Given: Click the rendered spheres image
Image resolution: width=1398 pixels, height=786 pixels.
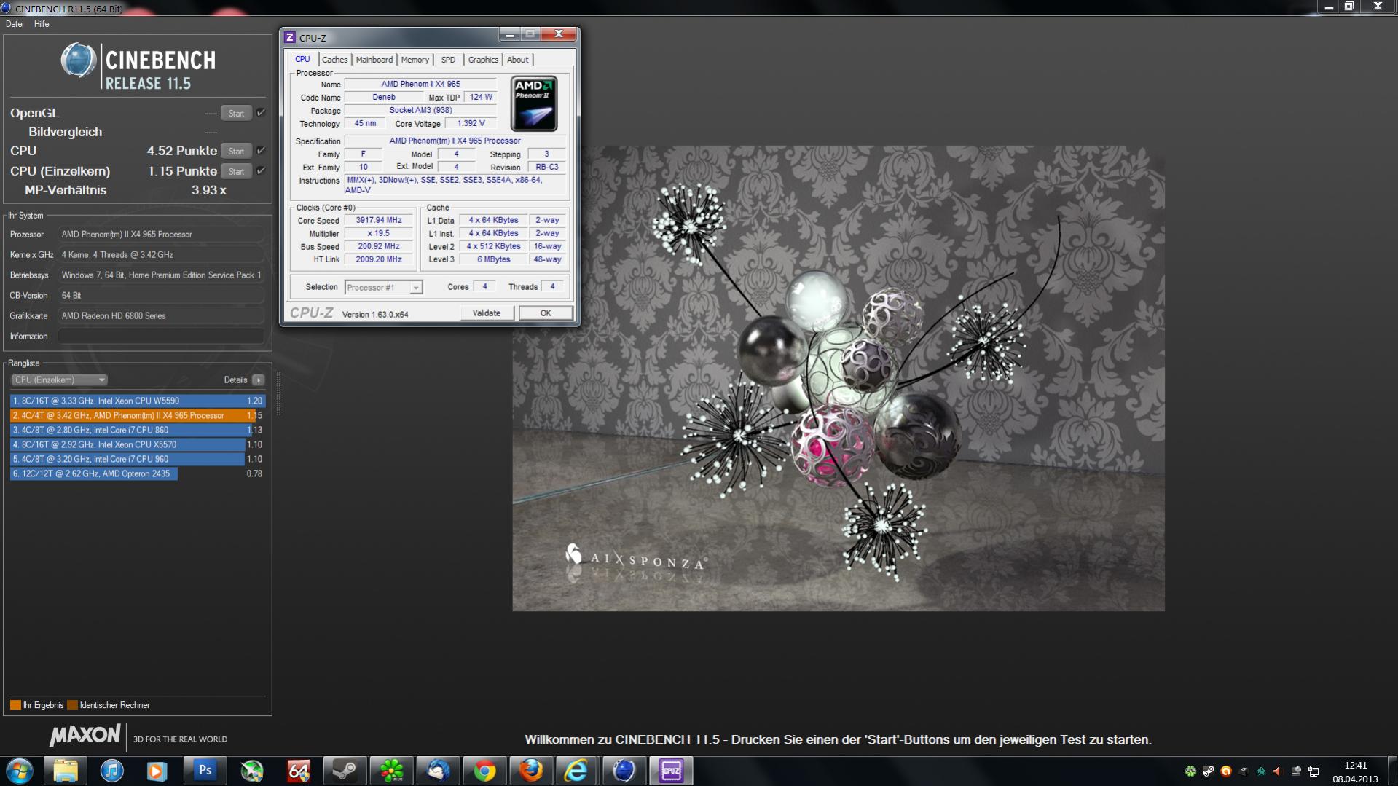Looking at the screenshot, I should tap(839, 378).
